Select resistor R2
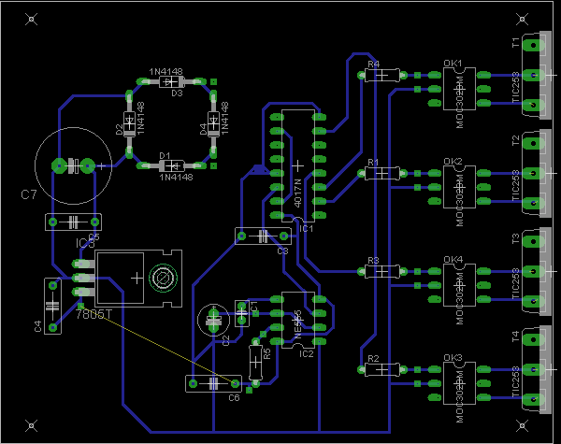This screenshot has width=561, height=444. click(x=382, y=369)
